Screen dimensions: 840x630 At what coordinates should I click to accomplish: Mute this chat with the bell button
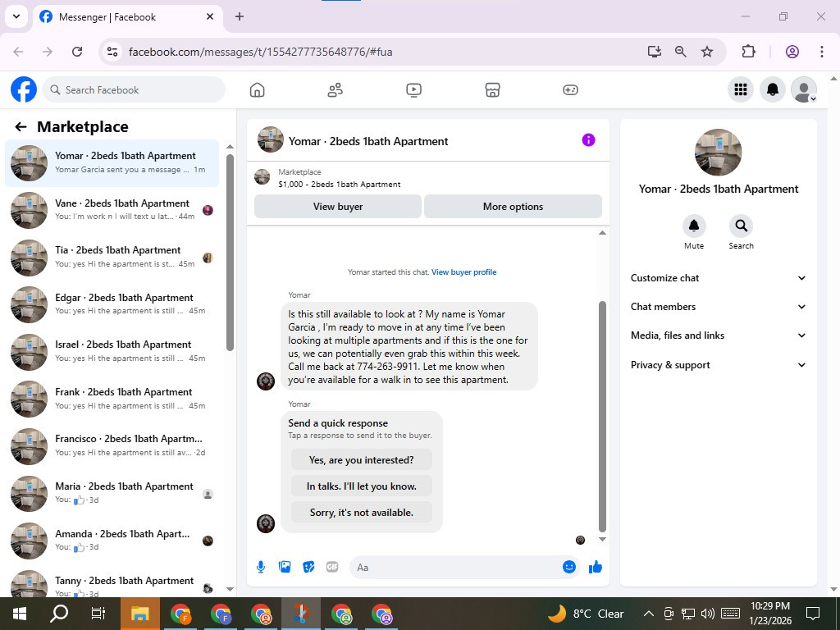pos(694,226)
